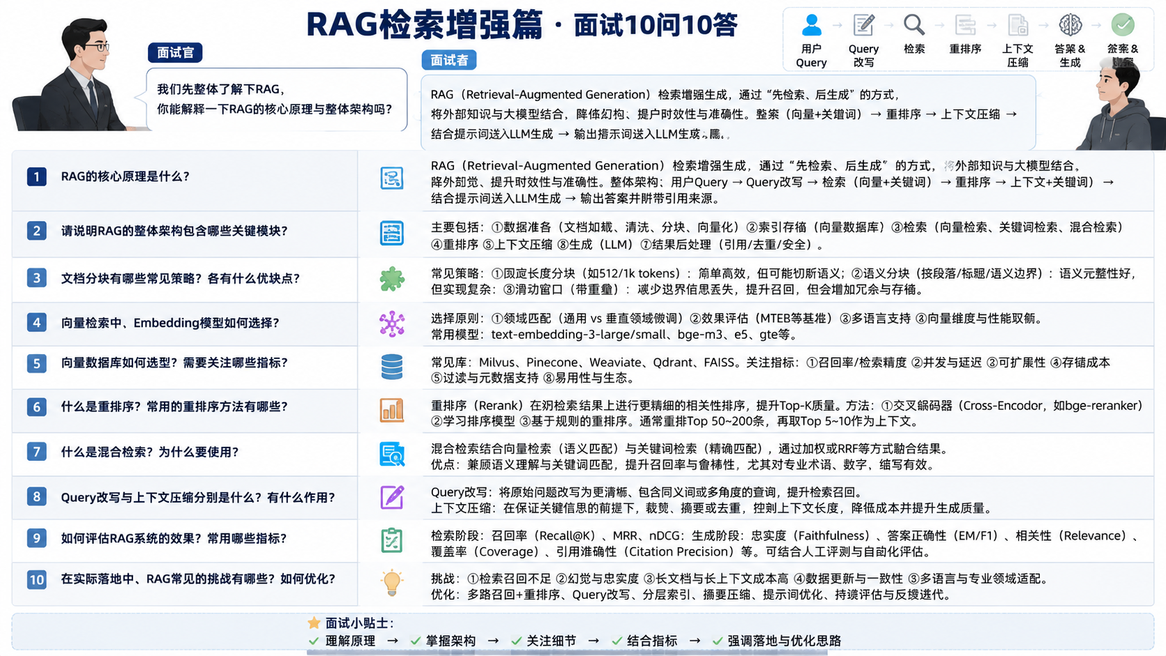The height and width of the screenshot is (656, 1166).
Task: Click the purple edit pencil icon
Action: [392, 497]
